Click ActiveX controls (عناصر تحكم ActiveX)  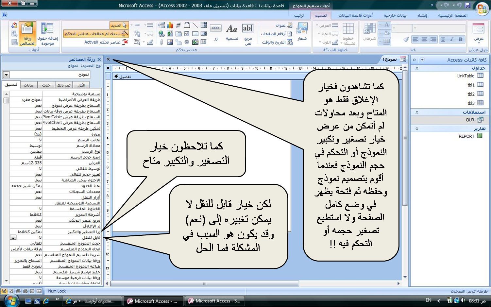pos(106,42)
